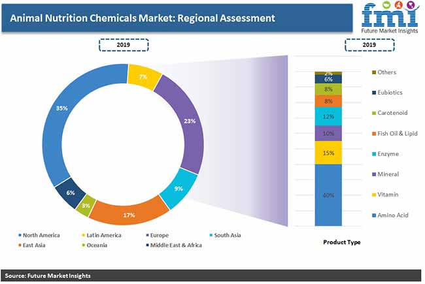
Task: Select the 15% yellow stacked bar segment
Action: click(328, 153)
